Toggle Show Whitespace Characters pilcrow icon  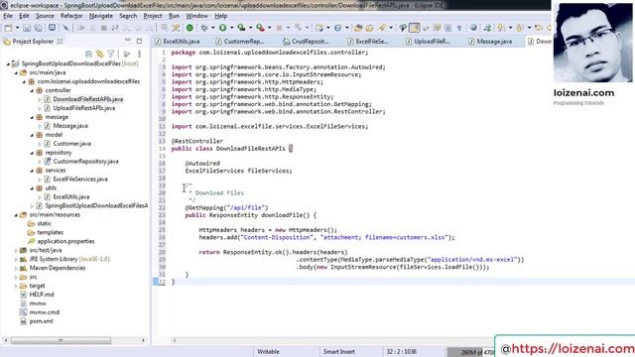pyautogui.click(x=459, y=28)
